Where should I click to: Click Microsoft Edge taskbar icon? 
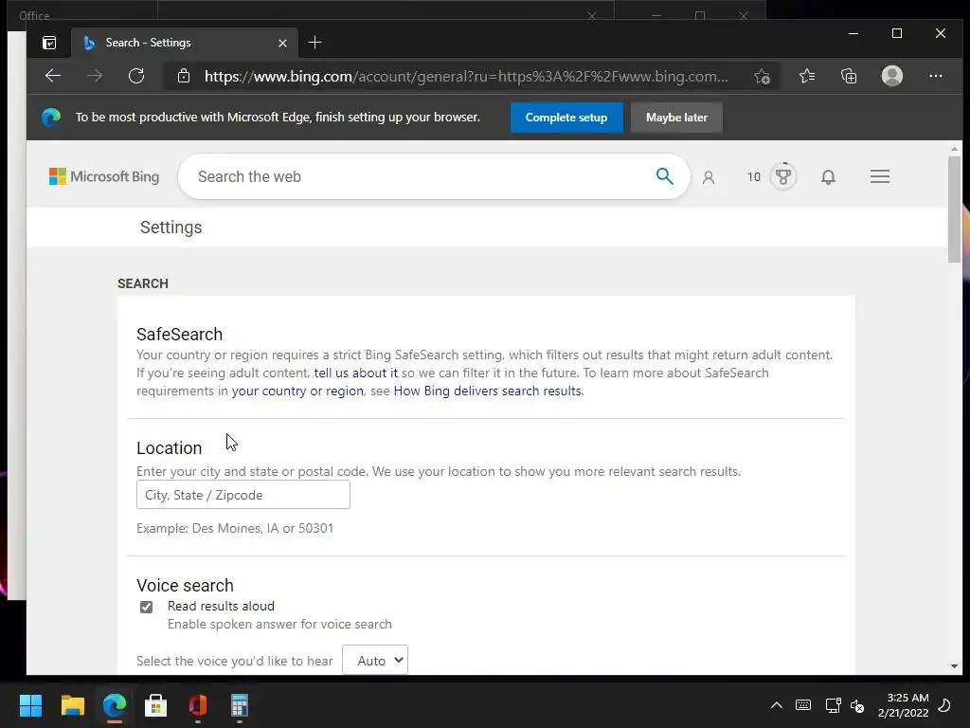tap(115, 705)
